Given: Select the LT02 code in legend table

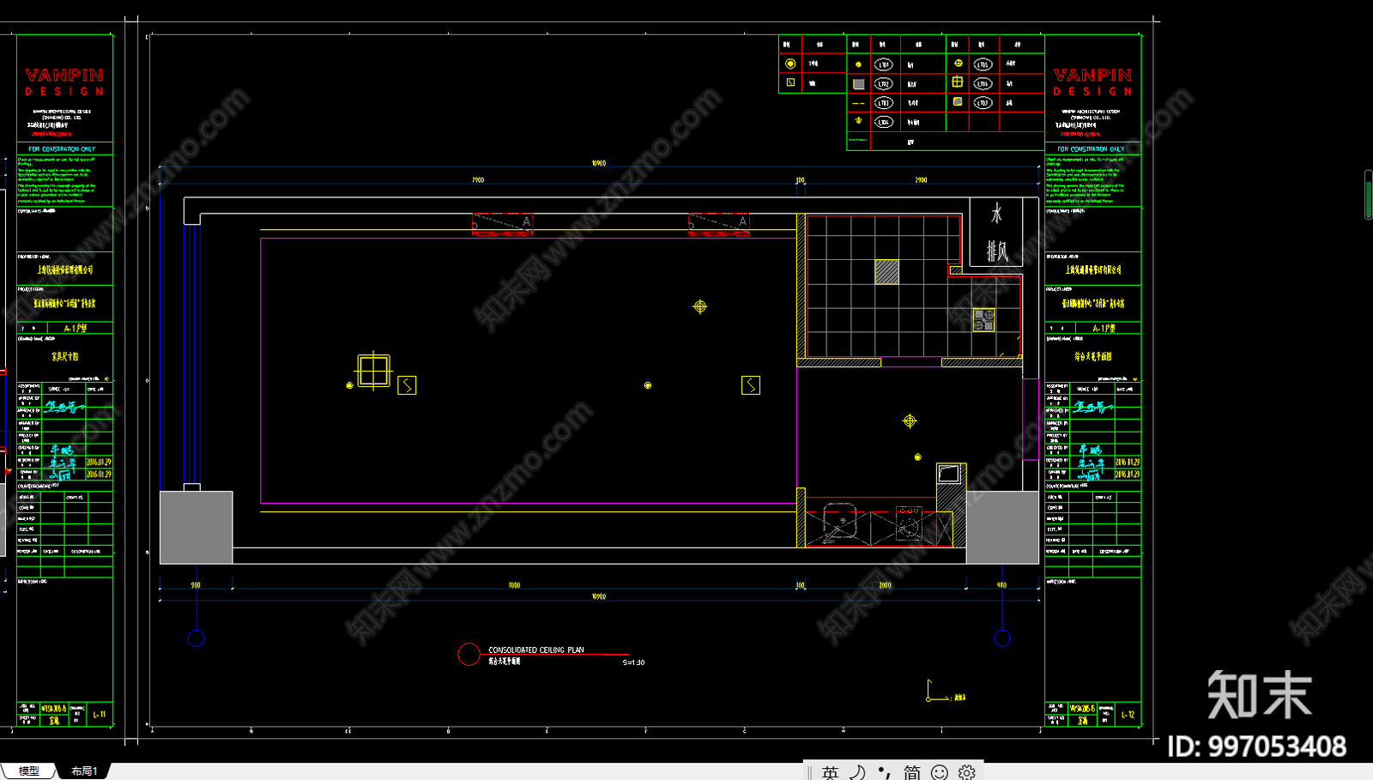Looking at the screenshot, I should point(884,84).
